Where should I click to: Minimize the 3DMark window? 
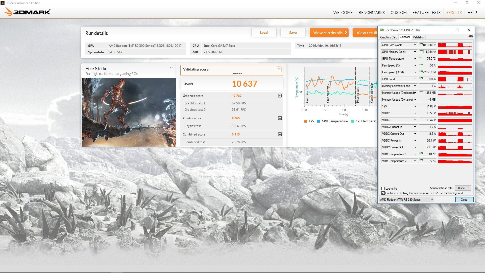coord(456,3)
